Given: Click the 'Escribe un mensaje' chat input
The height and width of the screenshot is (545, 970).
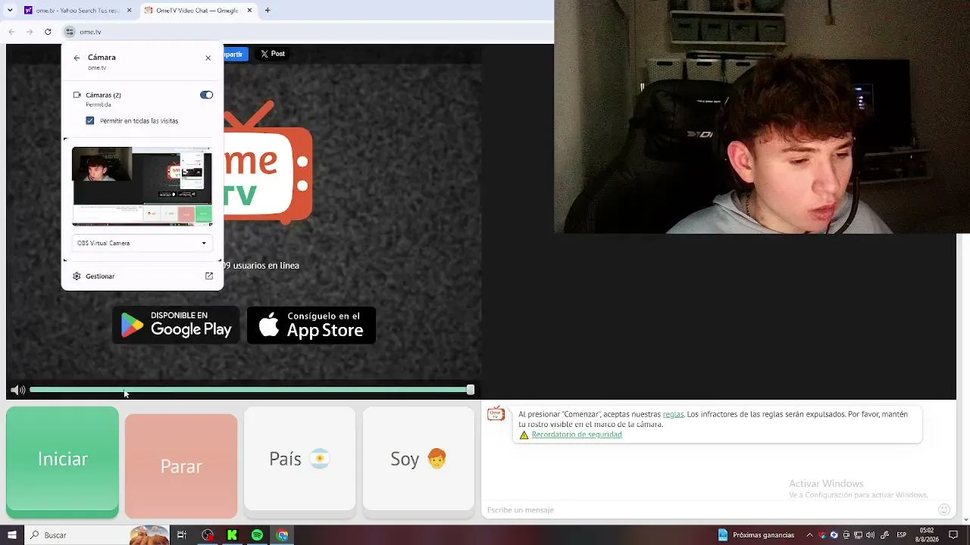Looking at the screenshot, I should tap(709, 510).
